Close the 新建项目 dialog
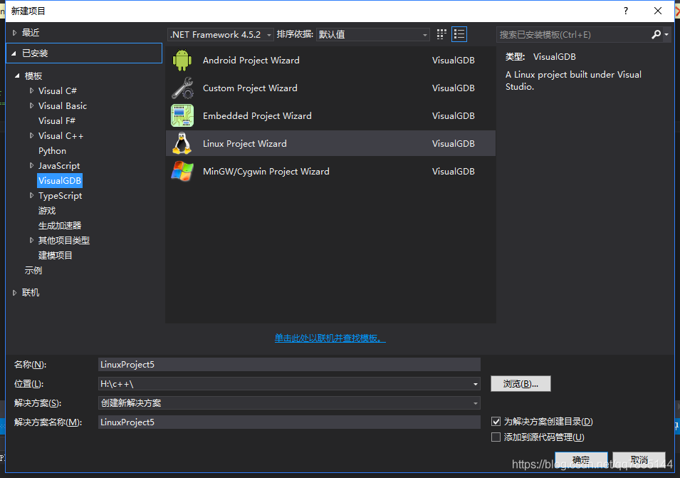Image resolution: width=680 pixels, height=478 pixels. 658,11
